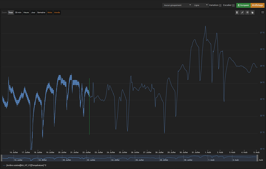Switch zoom to 30 min
The height and width of the screenshot is (169, 266).
(x=18, y=12)
